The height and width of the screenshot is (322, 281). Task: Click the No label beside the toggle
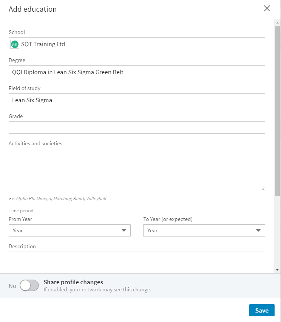[12, 286]
